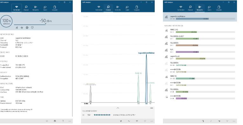Open Upgrade tab in right Networks window

219,8
